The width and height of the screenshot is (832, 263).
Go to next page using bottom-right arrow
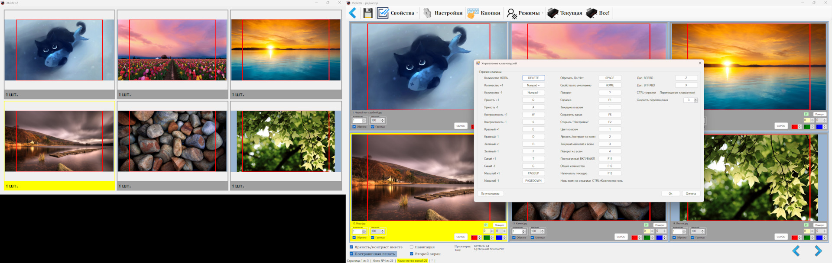click(818, 251)
